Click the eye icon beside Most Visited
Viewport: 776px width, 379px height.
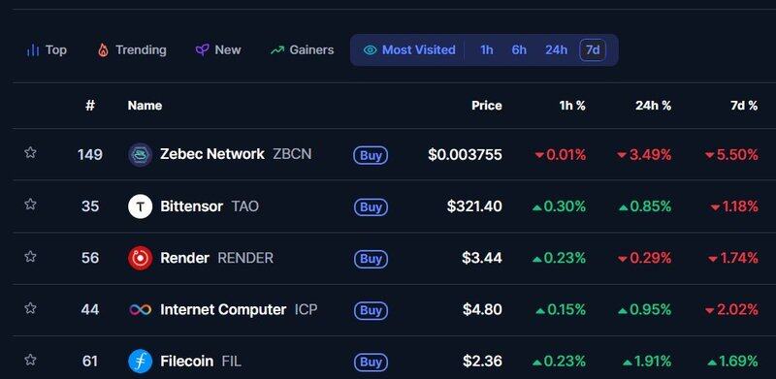371,50
